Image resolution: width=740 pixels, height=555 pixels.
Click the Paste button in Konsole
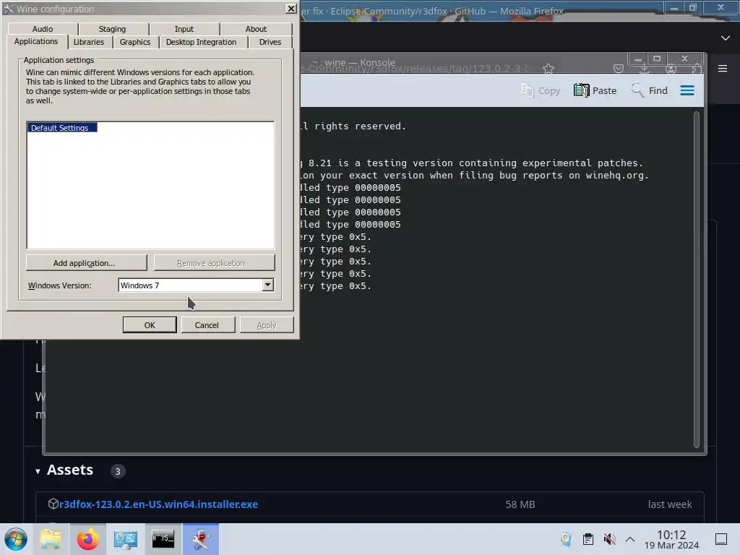(x=595, y=90)
